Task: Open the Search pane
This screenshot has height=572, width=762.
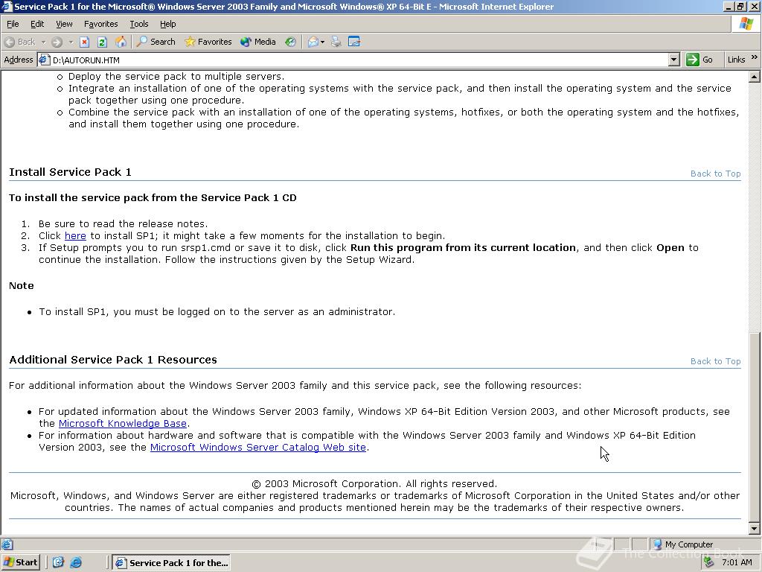Action: pyautogui.click(x=156, y=42)
